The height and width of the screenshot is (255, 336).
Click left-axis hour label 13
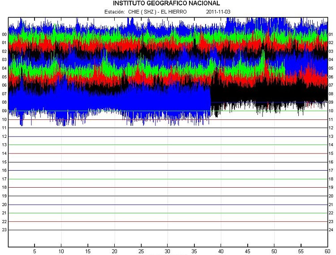pos(4,145)
